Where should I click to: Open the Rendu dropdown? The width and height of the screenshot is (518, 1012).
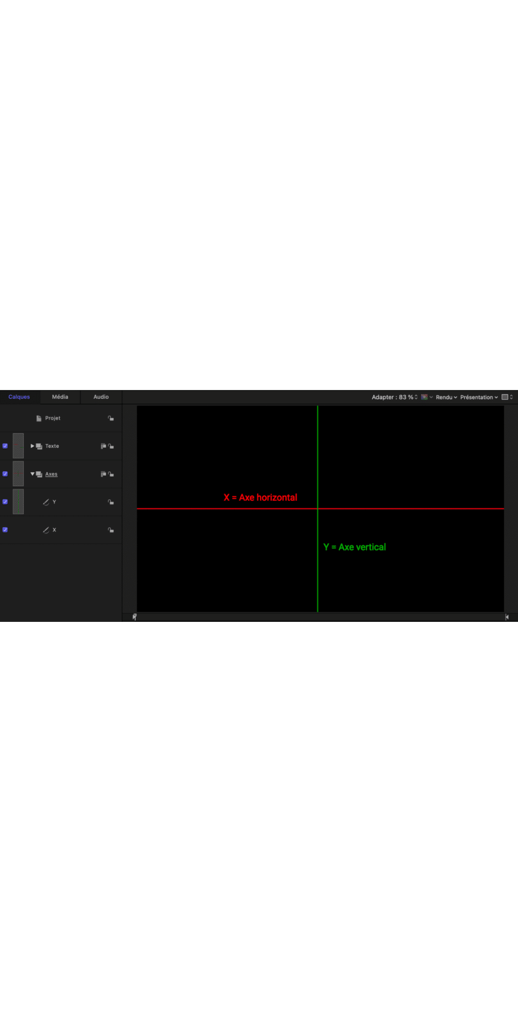pos(446,397)
